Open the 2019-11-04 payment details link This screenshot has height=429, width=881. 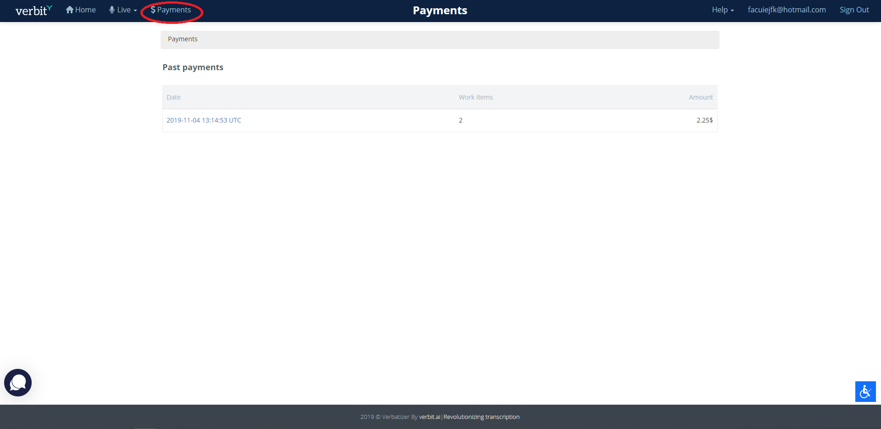(203, 120)
